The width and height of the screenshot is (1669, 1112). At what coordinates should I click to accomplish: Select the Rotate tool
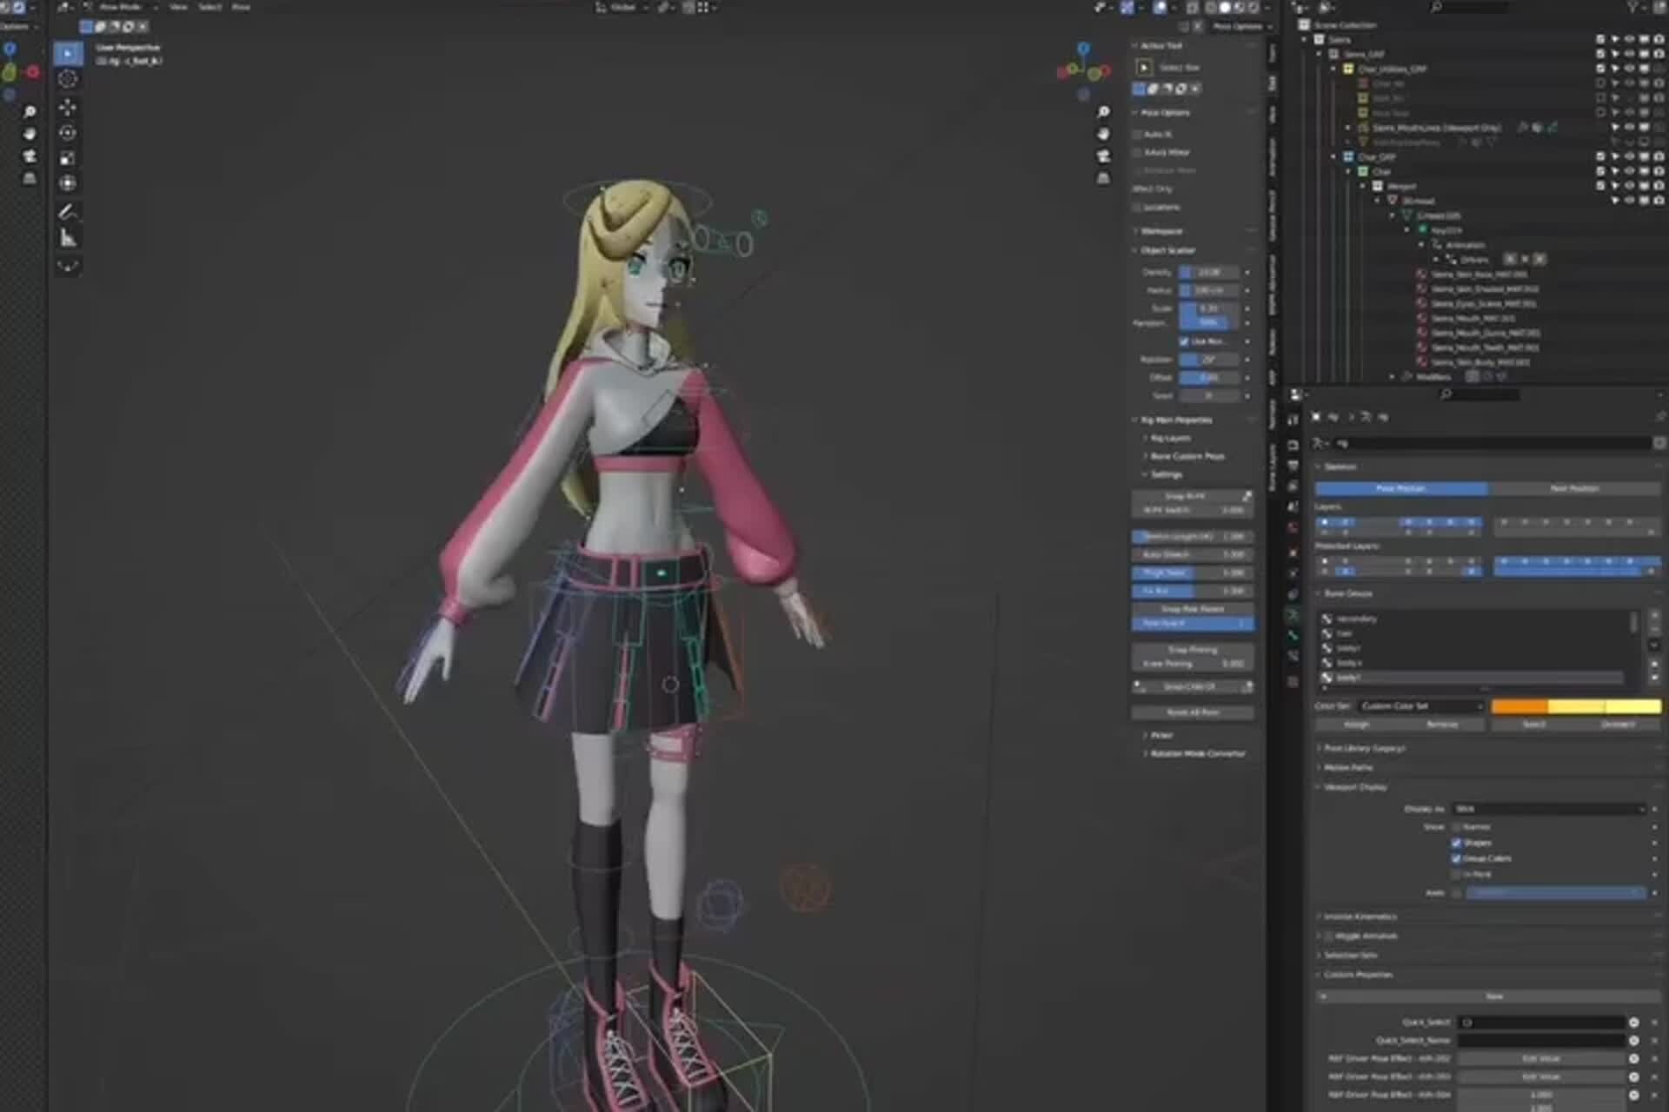[67, 130]
